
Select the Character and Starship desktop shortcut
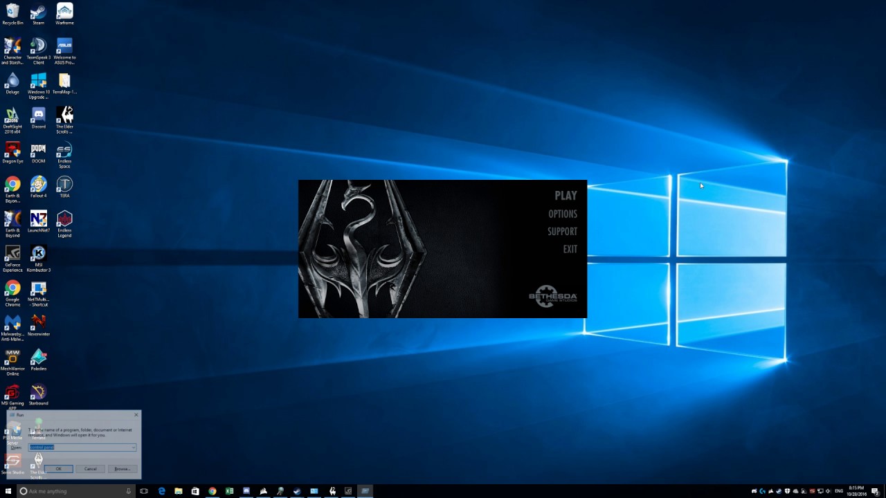click(x=12, y=51)
